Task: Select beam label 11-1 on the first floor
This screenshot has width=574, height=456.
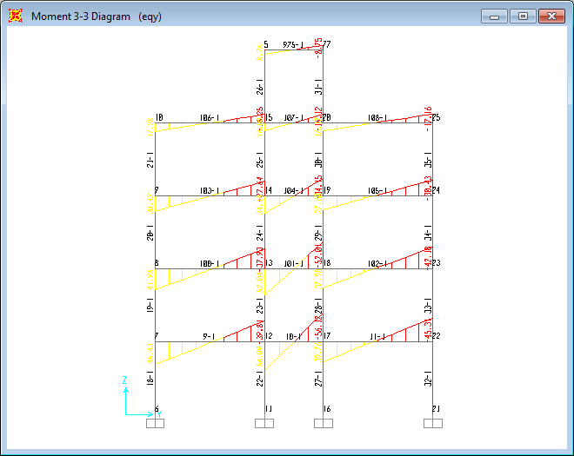Action: (x=377, y=336)
